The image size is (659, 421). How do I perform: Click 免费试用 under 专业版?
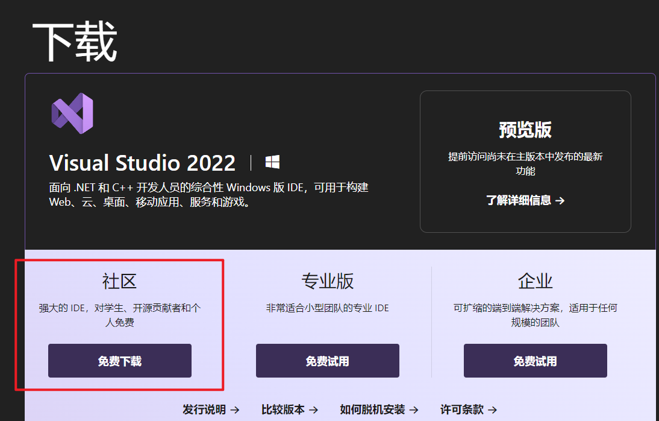point(328,361)
